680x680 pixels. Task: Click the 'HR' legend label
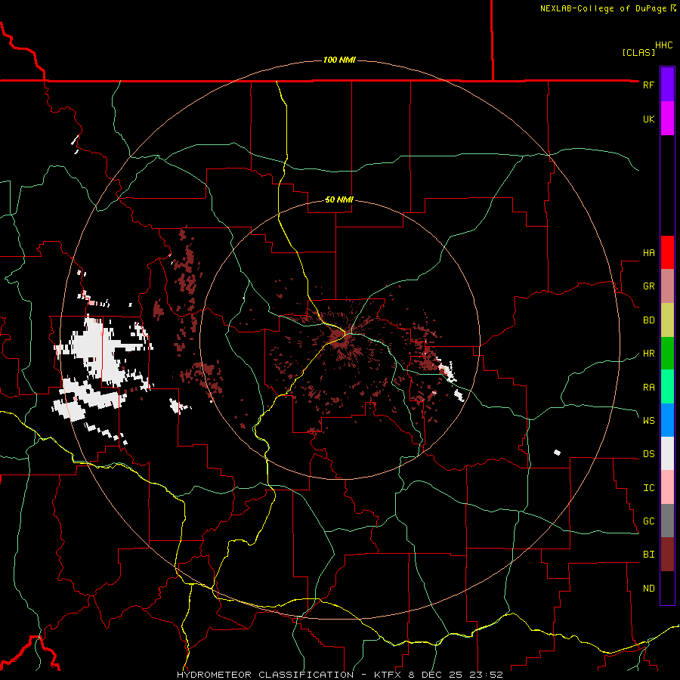pyautogui.click(x=648, y=354)
